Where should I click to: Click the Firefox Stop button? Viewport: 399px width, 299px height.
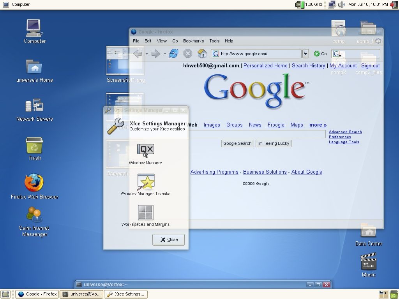187,54
